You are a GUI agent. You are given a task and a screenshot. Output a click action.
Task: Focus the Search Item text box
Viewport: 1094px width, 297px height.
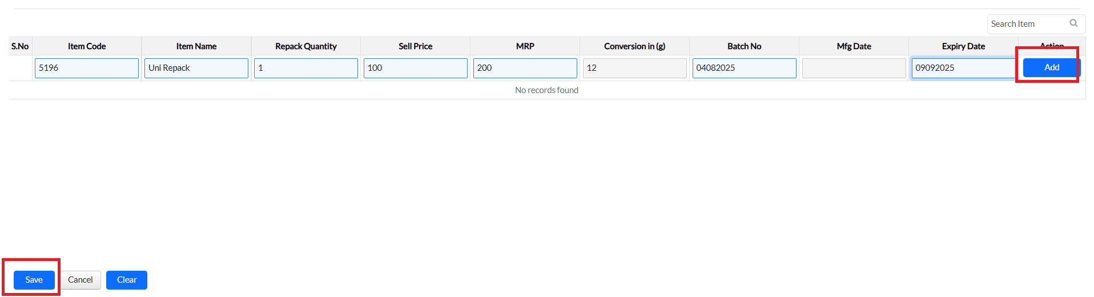tap(1028, 24)
